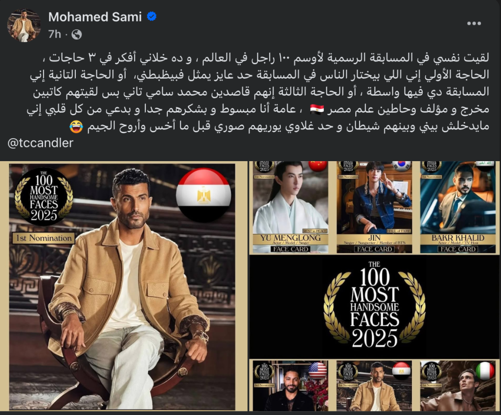Open Mohamed Sami's profile picture
501x415 pixels.
tap(24, 25)
